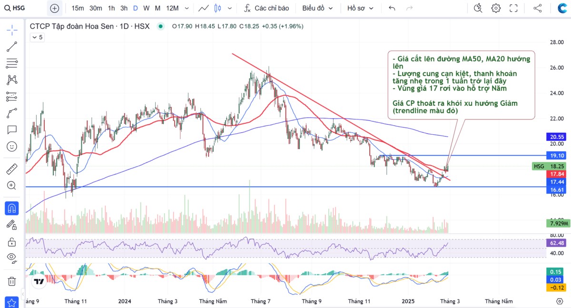Image resolution: width=571 pixels, height=308 pixels.
Task: Open the chart type dropdown chevron
Action: 230,8
